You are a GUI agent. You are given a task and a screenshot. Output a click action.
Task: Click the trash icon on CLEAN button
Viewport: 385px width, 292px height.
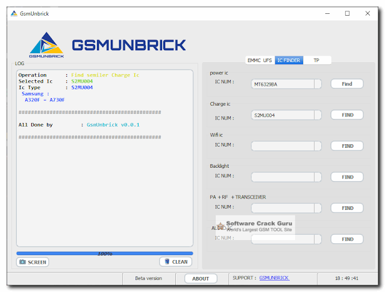click(167, 261)
